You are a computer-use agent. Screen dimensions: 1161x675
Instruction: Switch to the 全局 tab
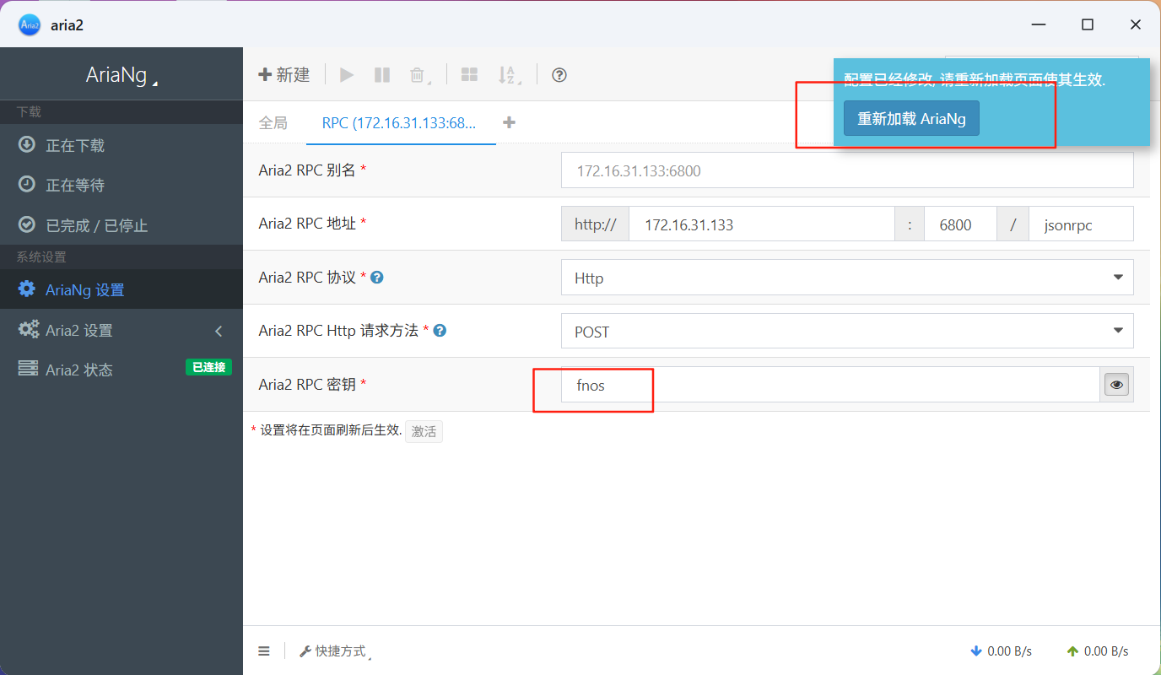pos(273,123)
